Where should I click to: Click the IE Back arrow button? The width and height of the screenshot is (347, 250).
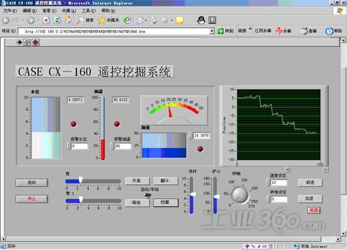pos(6,20)
